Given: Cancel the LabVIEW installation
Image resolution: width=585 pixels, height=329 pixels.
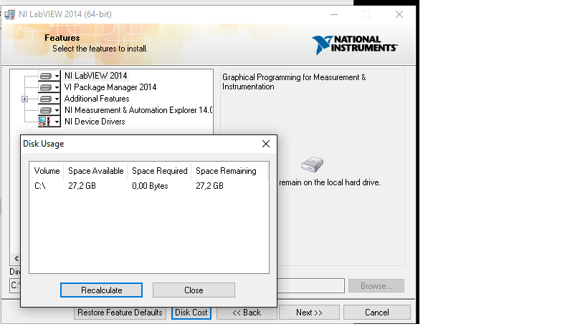Looking at the screenshot, I should tap(377, 313).
